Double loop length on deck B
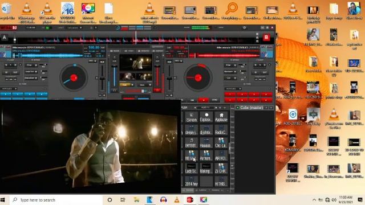 pos(265,65)
